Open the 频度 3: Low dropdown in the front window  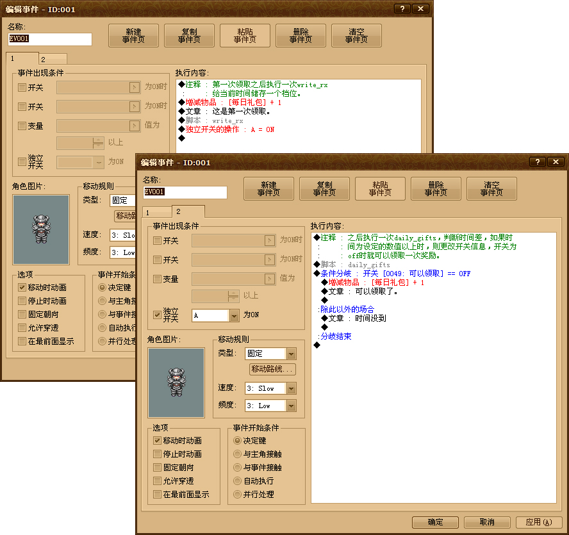tap(292, 406)
